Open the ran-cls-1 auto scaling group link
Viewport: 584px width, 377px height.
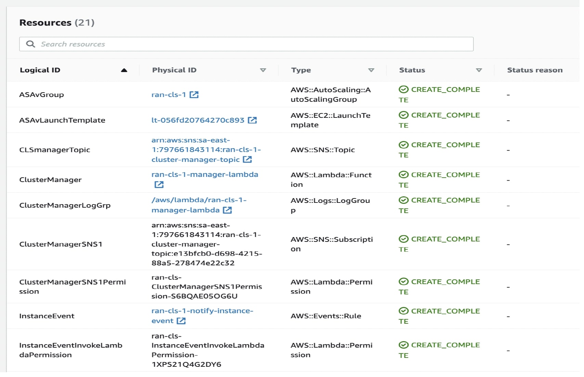169,95
